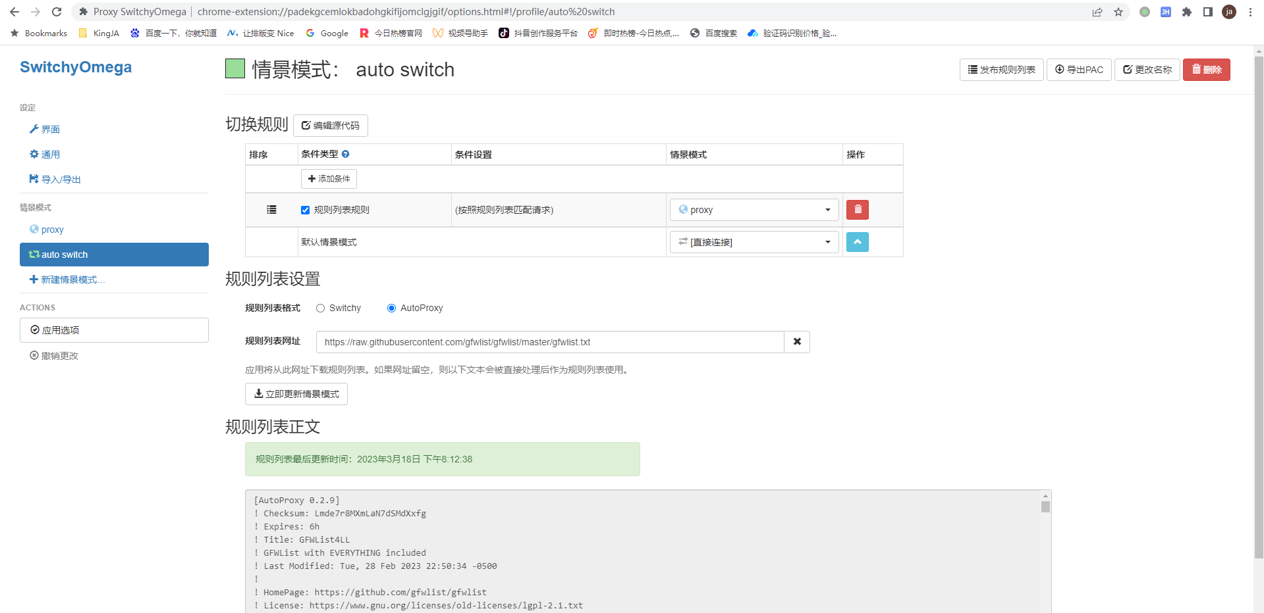Open the Chrome profile avatar

point(1229,12)
